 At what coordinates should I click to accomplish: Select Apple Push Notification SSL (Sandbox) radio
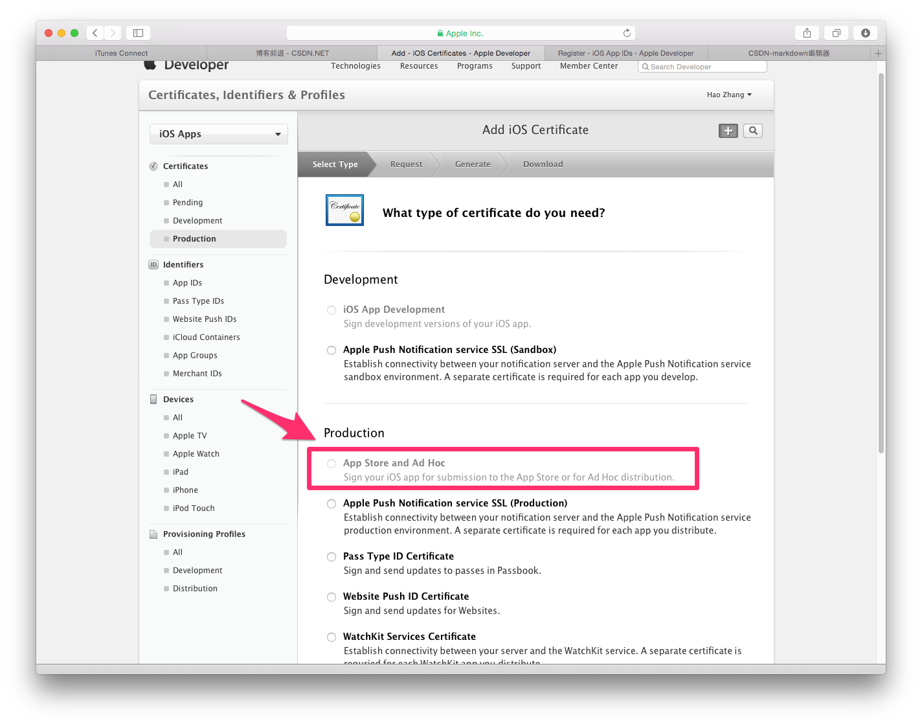click(x=332, y=350)
